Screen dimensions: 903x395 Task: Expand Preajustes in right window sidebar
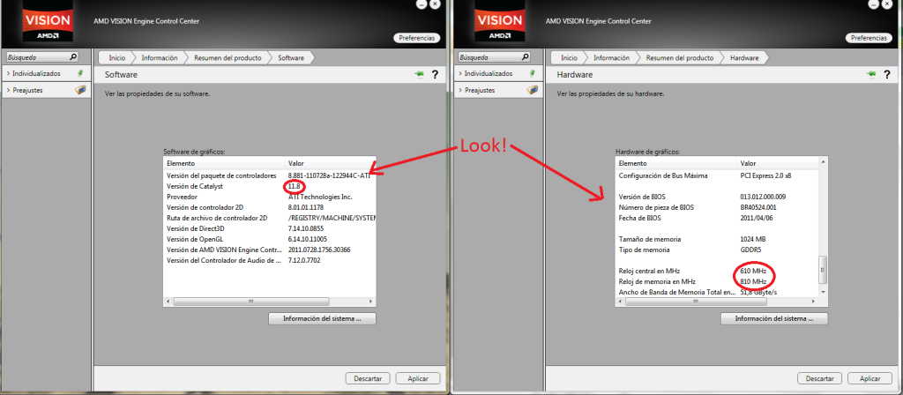point(460,91)
